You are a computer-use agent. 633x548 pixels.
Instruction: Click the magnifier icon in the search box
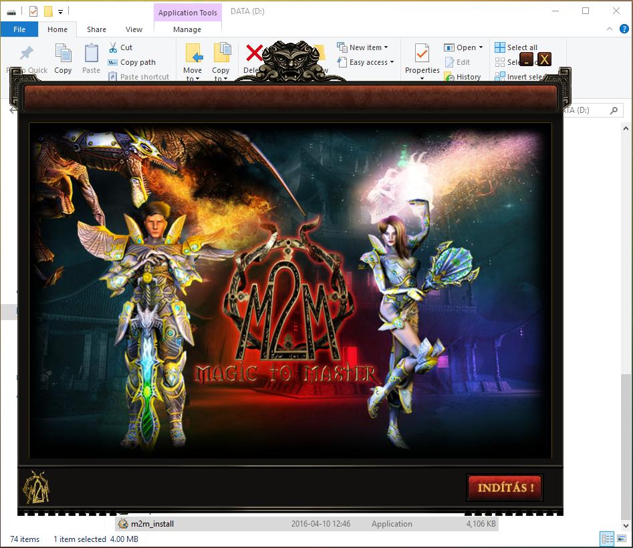click(614, 110)
